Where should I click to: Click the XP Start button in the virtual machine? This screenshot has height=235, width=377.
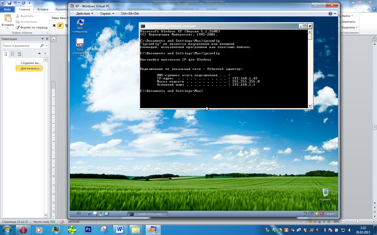pos(79,214)
